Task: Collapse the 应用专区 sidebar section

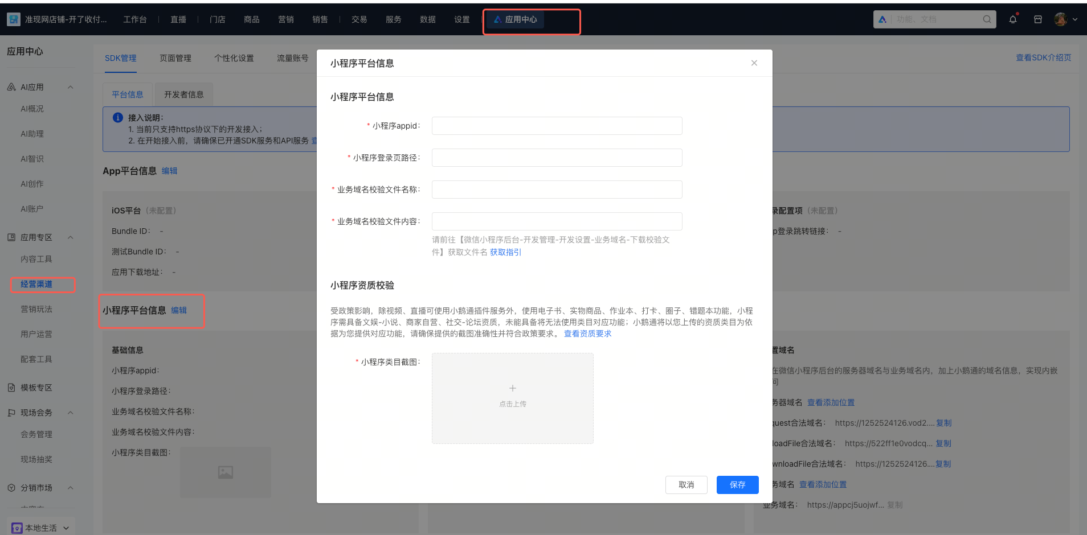Action: (x=71, y=237)
